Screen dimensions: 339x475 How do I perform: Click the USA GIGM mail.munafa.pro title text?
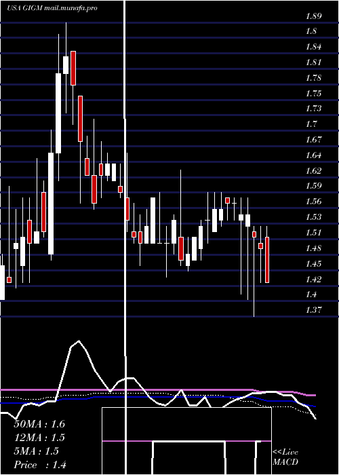click(x=52, y=8)
